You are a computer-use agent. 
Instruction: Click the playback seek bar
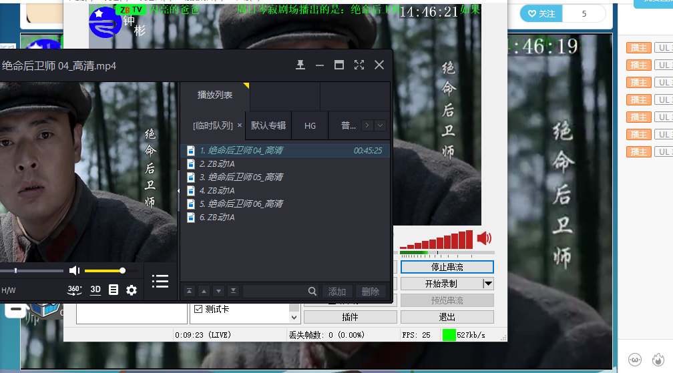32,270
